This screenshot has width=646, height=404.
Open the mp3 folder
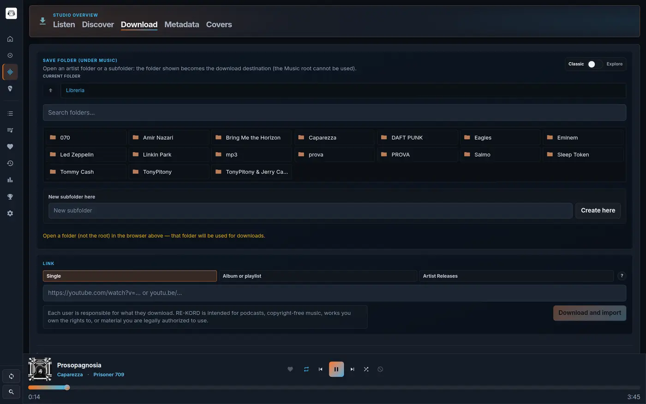point(251,155)
